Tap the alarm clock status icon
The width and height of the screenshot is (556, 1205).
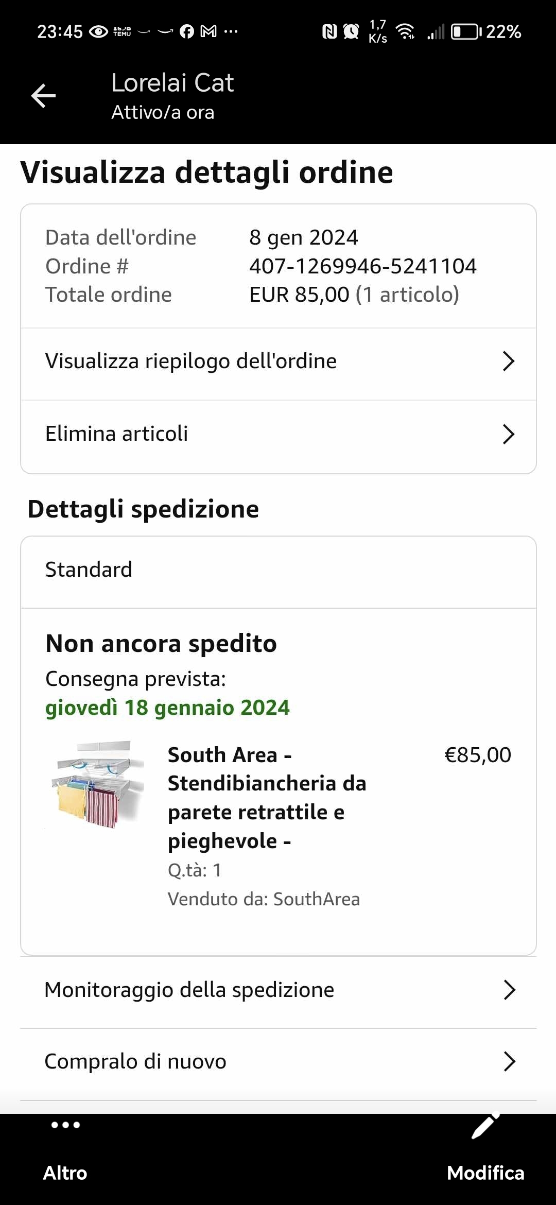[351, 32]
